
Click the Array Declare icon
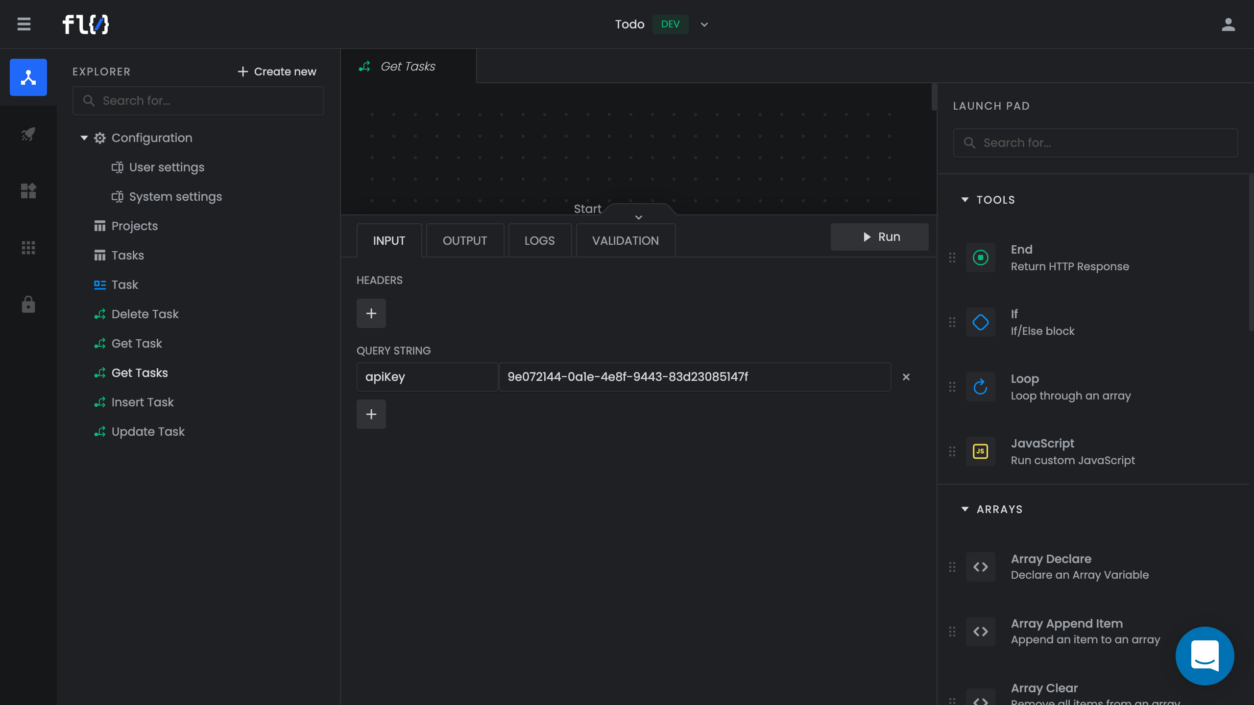click(981, 567)
